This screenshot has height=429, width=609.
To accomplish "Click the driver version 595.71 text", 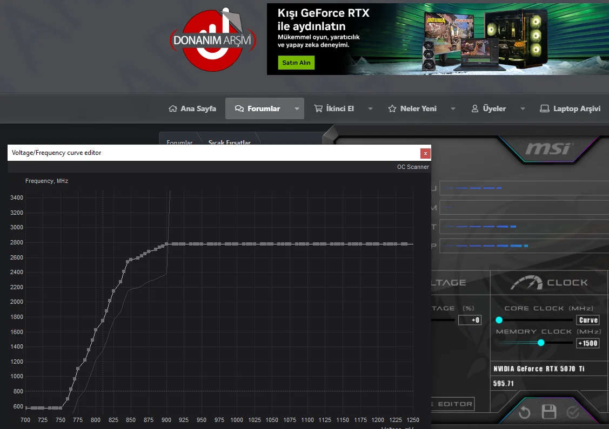I will 504,384.
